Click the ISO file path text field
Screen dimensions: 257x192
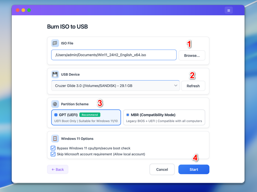click(114, 55)
